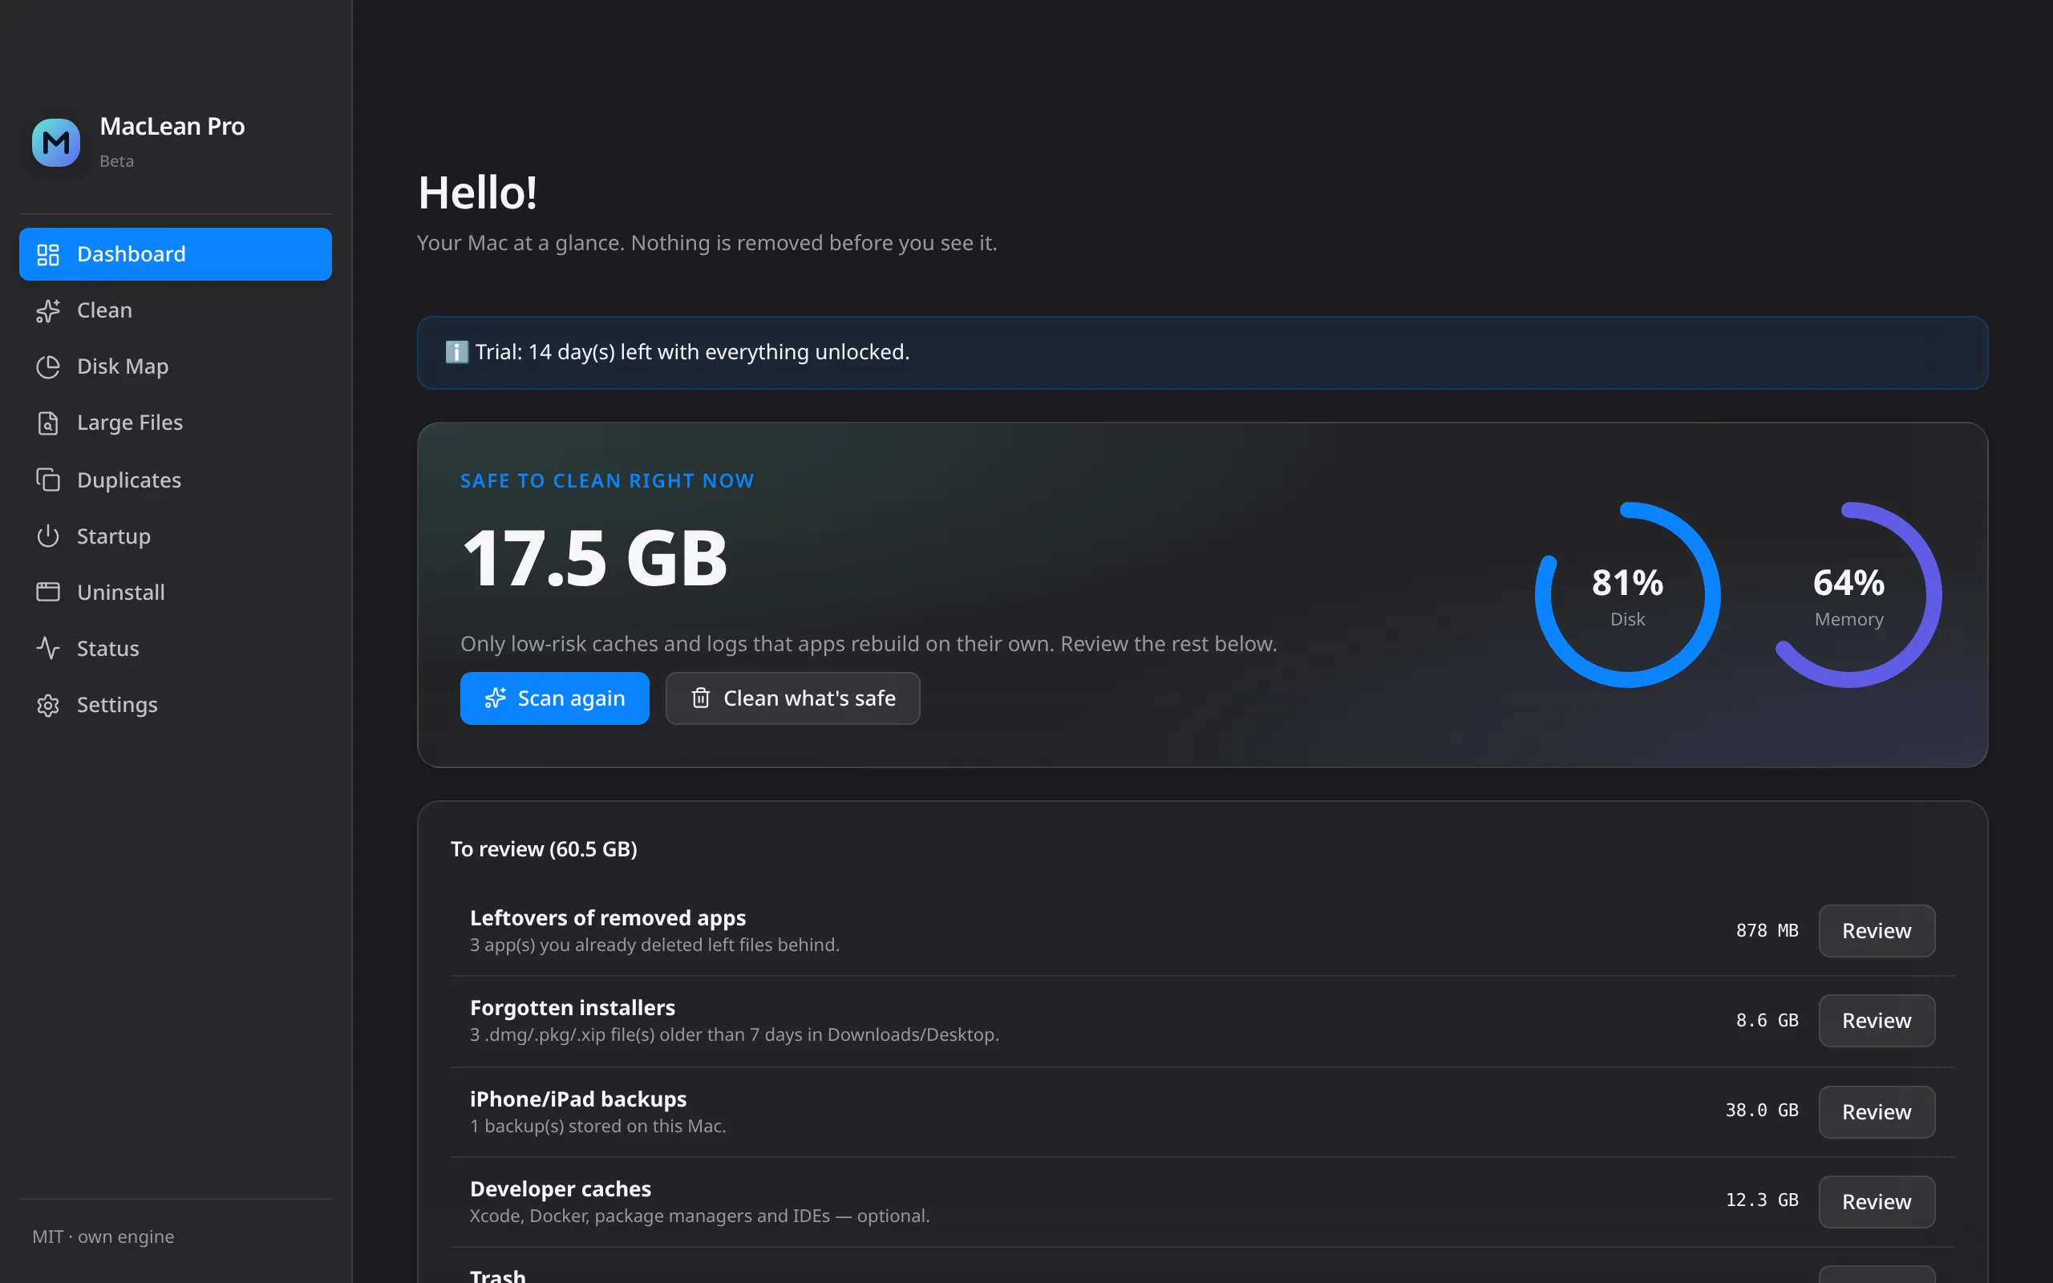Open the Settings label in sidebar

click(x=117, y=705)
